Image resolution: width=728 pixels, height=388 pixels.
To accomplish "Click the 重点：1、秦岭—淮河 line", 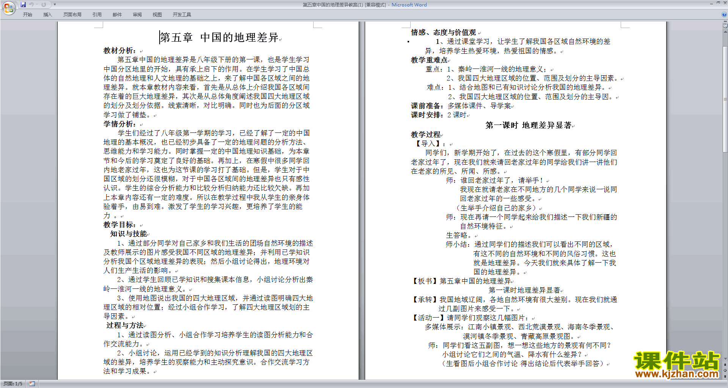I will click(486, 69).
